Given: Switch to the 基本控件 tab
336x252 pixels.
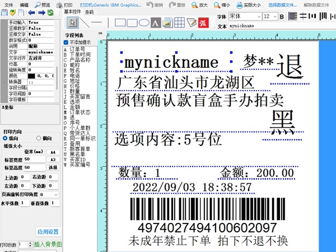Looking at the screenshot, I should pyautogui.click(x=72, y=12).
